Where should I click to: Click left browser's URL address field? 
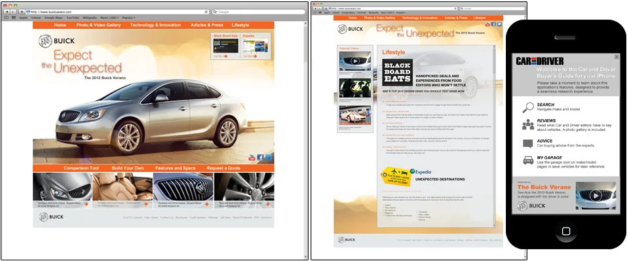tap(117, 12)
